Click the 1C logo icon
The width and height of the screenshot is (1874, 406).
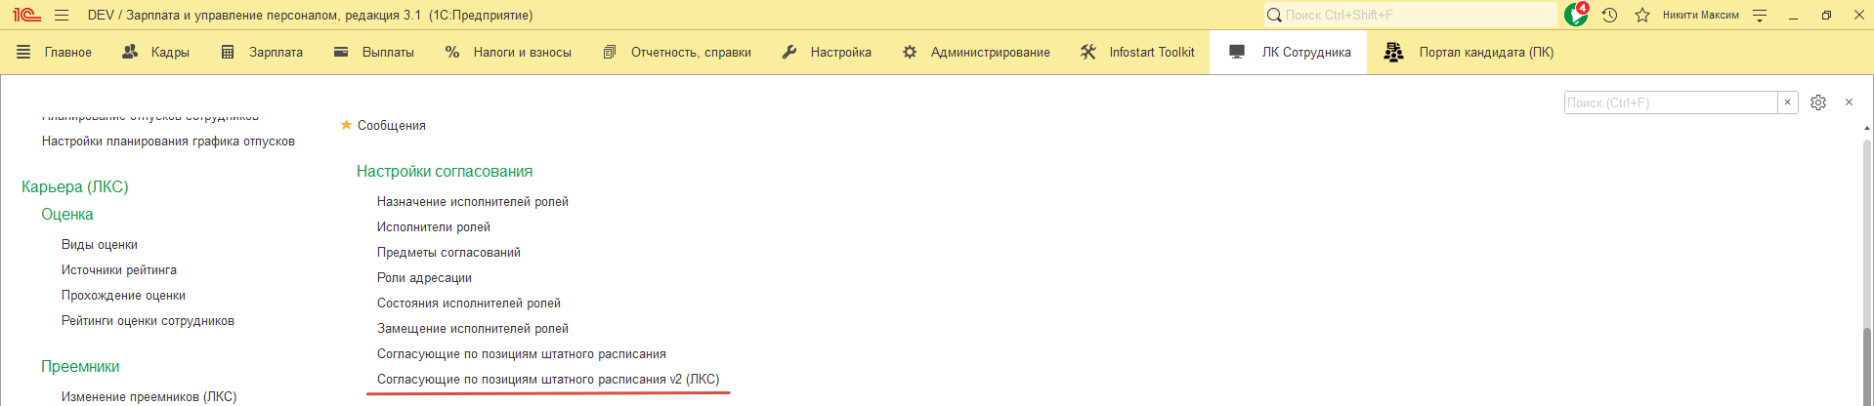tap(26, 15)
